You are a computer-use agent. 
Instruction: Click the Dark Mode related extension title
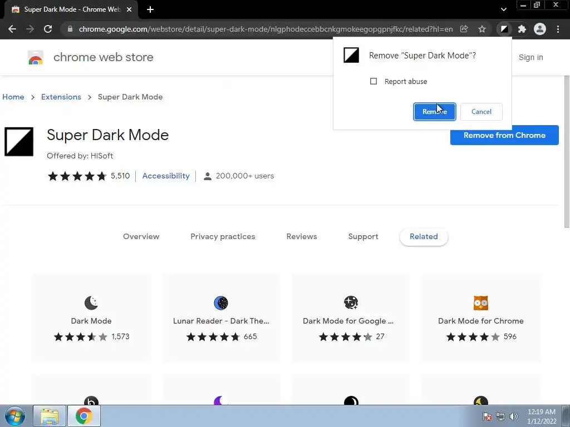(91, 321)
